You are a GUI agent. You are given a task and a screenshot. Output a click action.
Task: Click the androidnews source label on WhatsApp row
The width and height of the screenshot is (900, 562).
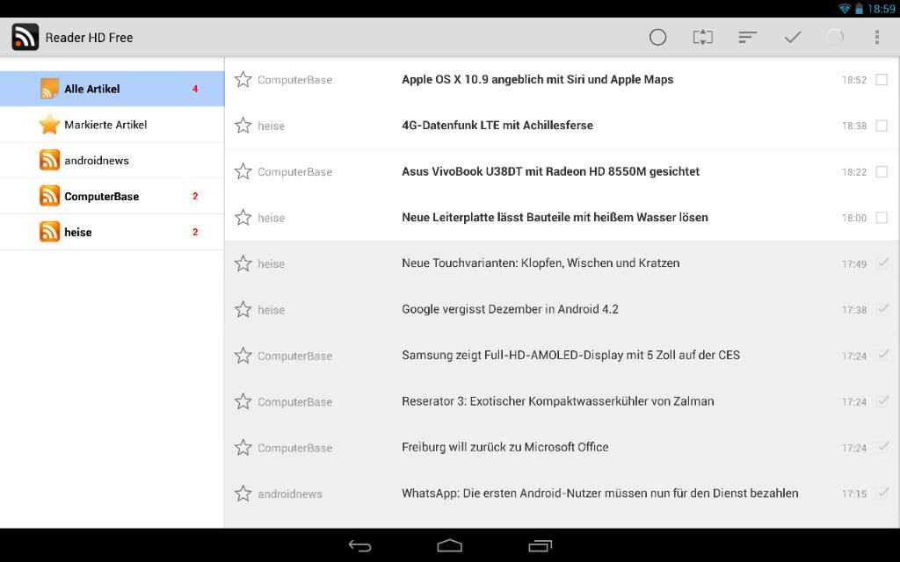[x=290, y=494]
